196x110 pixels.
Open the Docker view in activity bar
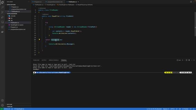[2, 32]
